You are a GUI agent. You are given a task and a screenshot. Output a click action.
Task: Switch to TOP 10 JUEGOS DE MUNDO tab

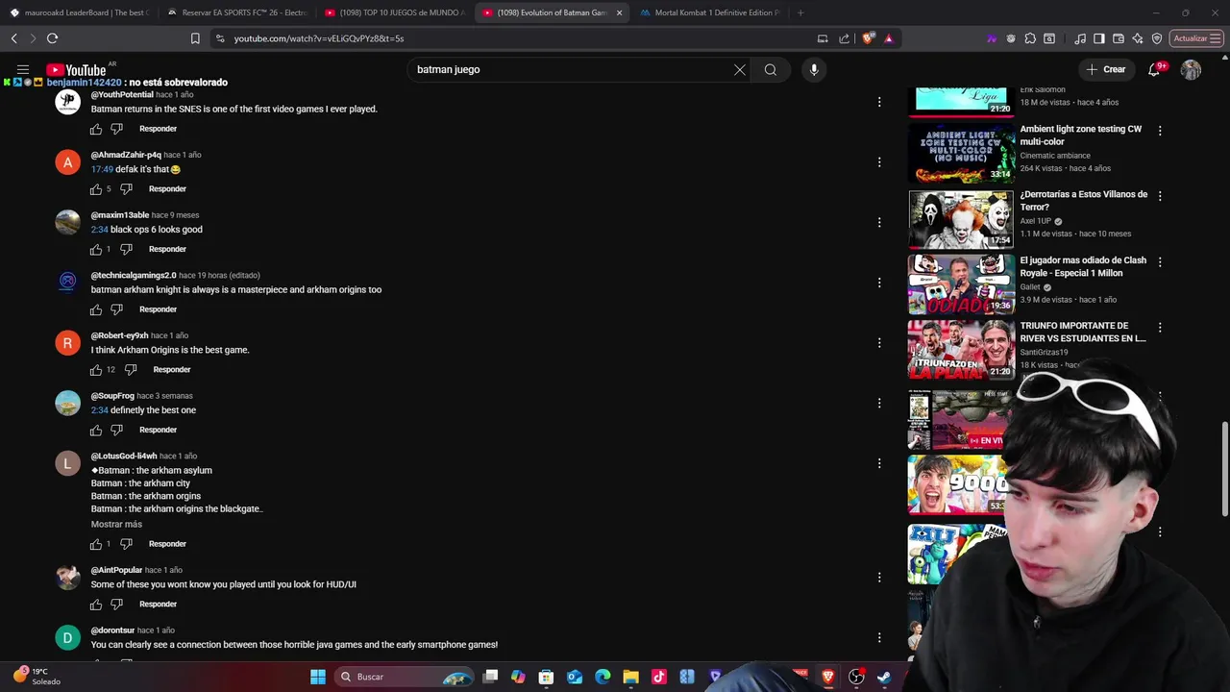[x=394, y=12]
